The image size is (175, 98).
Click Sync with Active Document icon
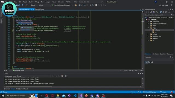coord(161,12)
